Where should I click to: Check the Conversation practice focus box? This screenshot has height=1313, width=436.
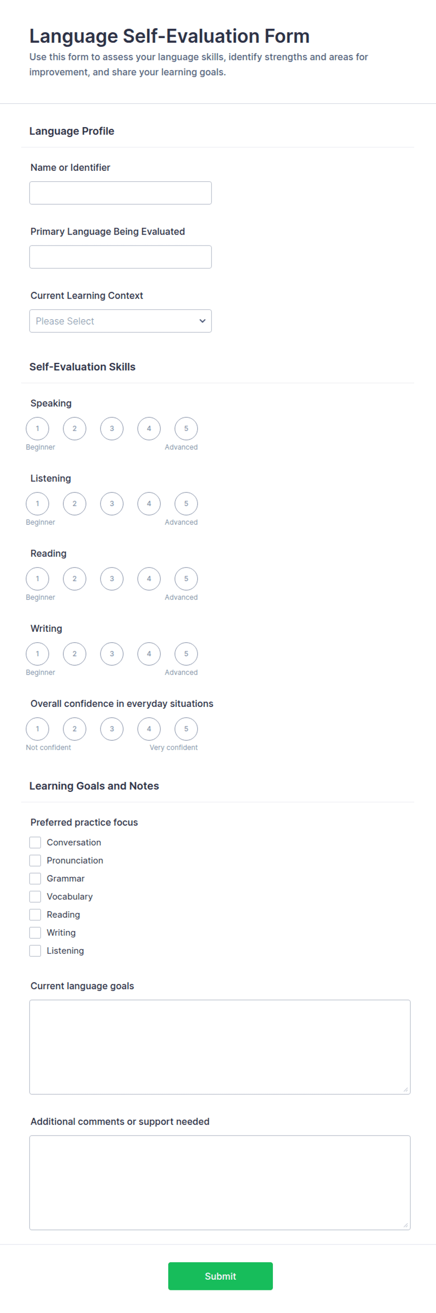pos(35,842)
